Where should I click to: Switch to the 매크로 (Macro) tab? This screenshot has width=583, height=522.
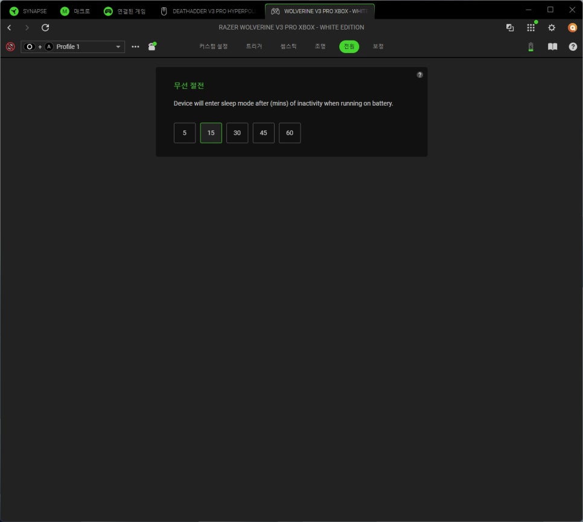click(75, 11)
